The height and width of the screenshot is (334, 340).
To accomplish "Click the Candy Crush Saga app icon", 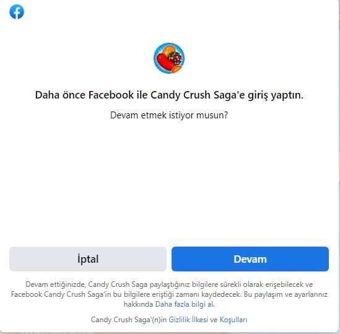I will (169, 58).
